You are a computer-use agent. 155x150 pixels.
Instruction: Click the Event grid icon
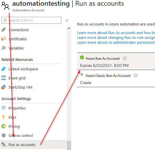(3, 78)
